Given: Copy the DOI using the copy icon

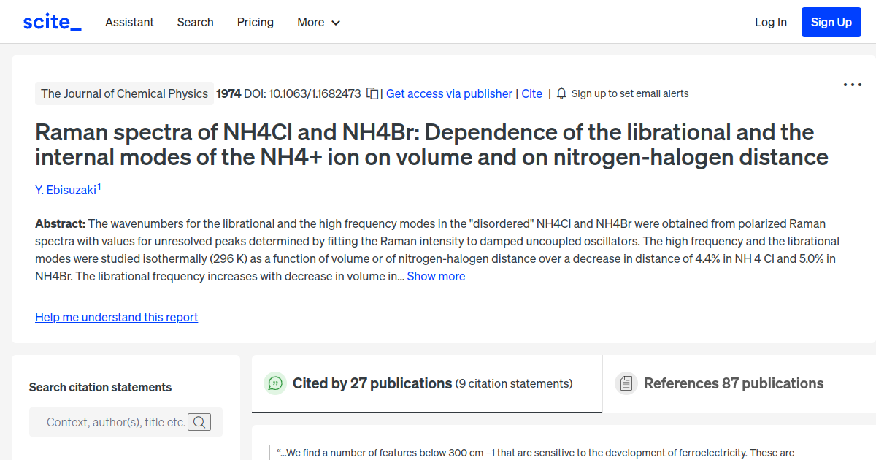Looking at the screenshot, I should tap(372, 93).
